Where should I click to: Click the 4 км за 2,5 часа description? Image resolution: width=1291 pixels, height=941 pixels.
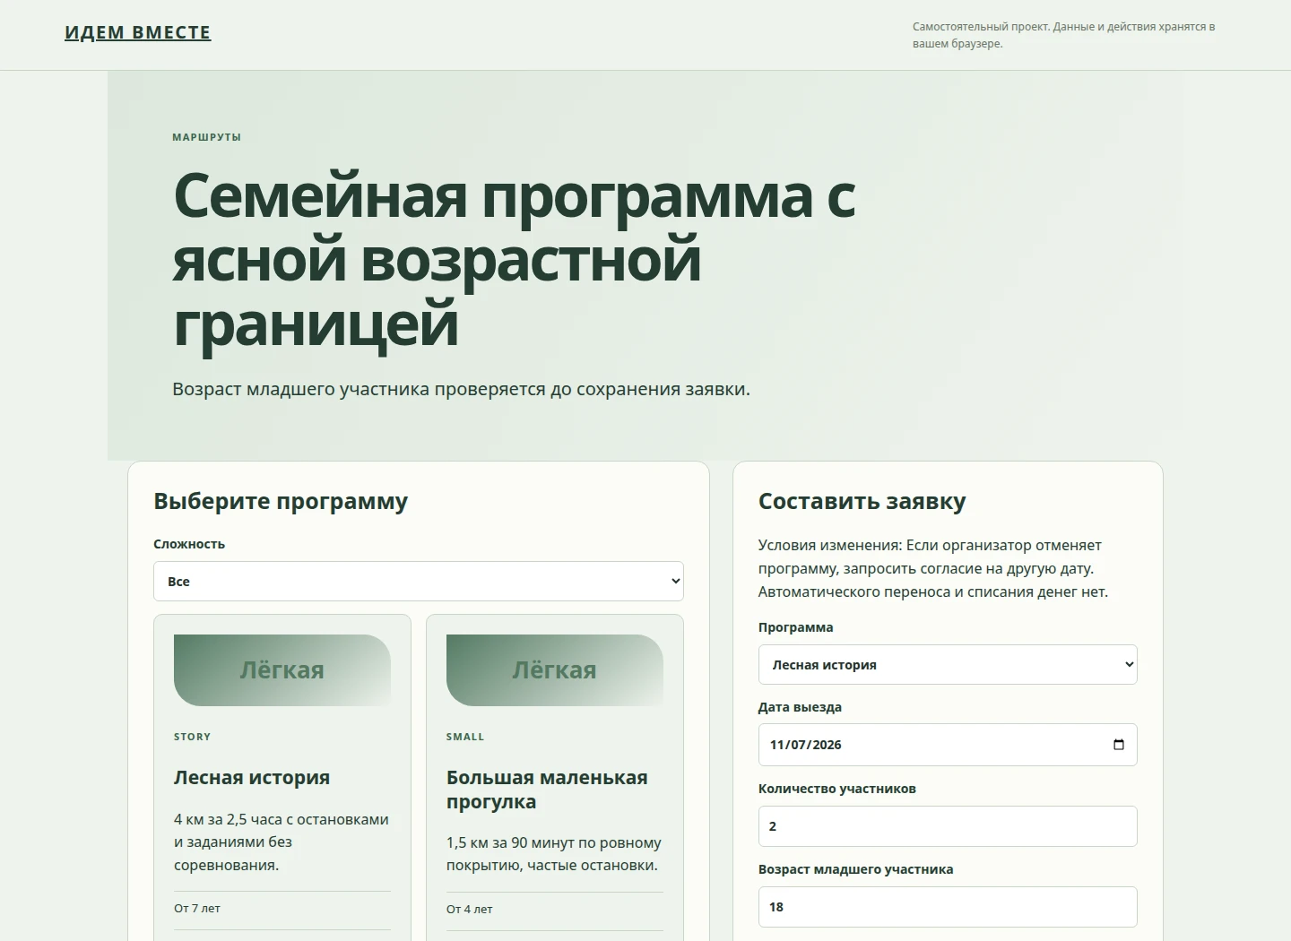click(282, 842)
